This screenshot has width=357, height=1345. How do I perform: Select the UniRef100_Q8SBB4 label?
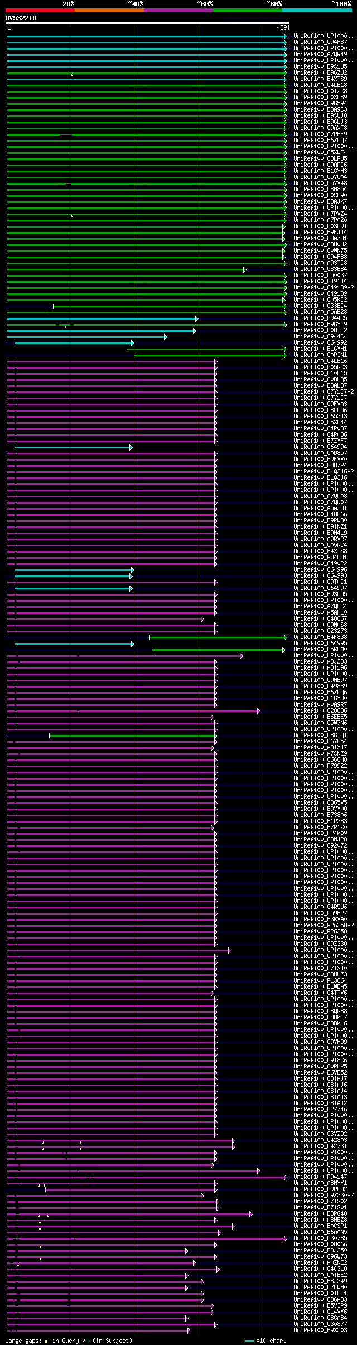pos(320,269)
